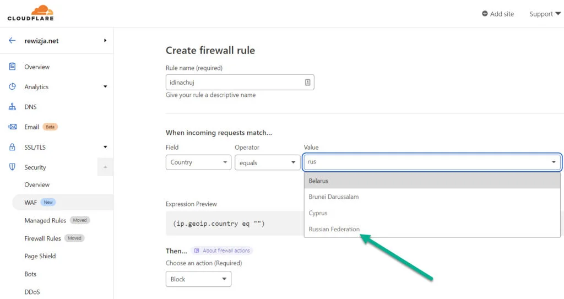
Task: Click the When incoming requests match heading
Action: point(219,133)
